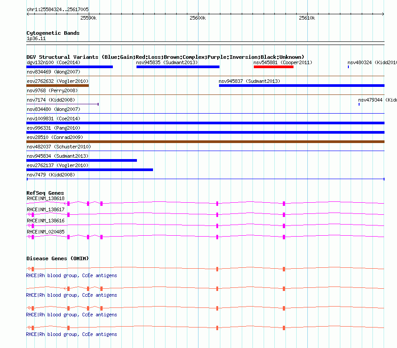The height and width of the screenshot is (348, 397).
Task: Click the left arrow of the coordinate ruler
Action: [28, 14]
